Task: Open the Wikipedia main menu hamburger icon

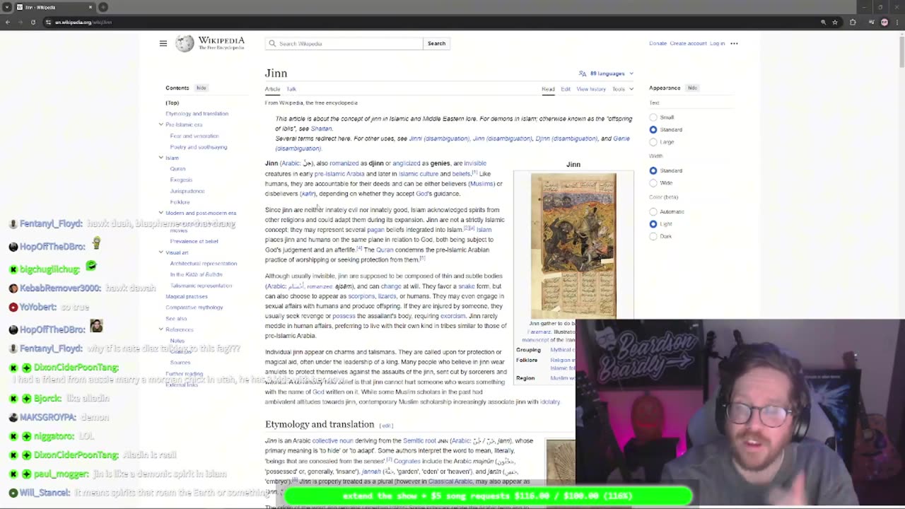Action: (163, 43)
